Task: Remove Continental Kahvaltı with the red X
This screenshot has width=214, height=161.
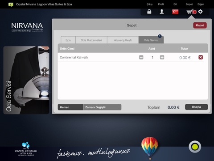Action: click(201, 57)
